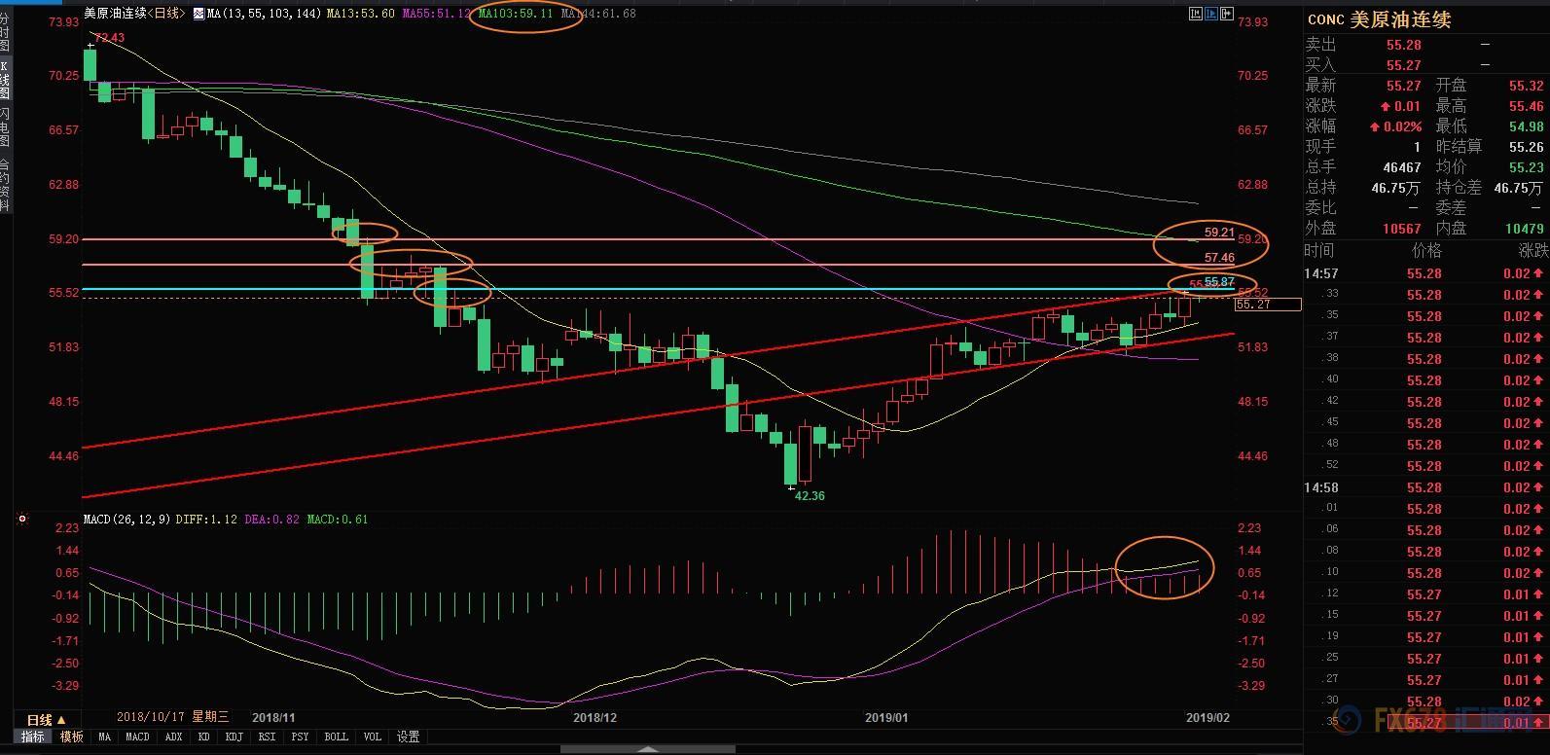Click the rightmost chart toolbar arrow icon
1550x755 pixels.
coord(1228,14)
